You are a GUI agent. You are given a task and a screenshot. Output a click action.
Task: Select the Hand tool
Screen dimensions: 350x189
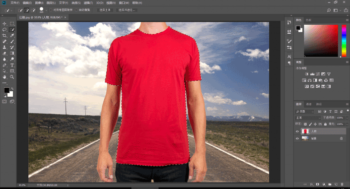[x=4, y=77]
